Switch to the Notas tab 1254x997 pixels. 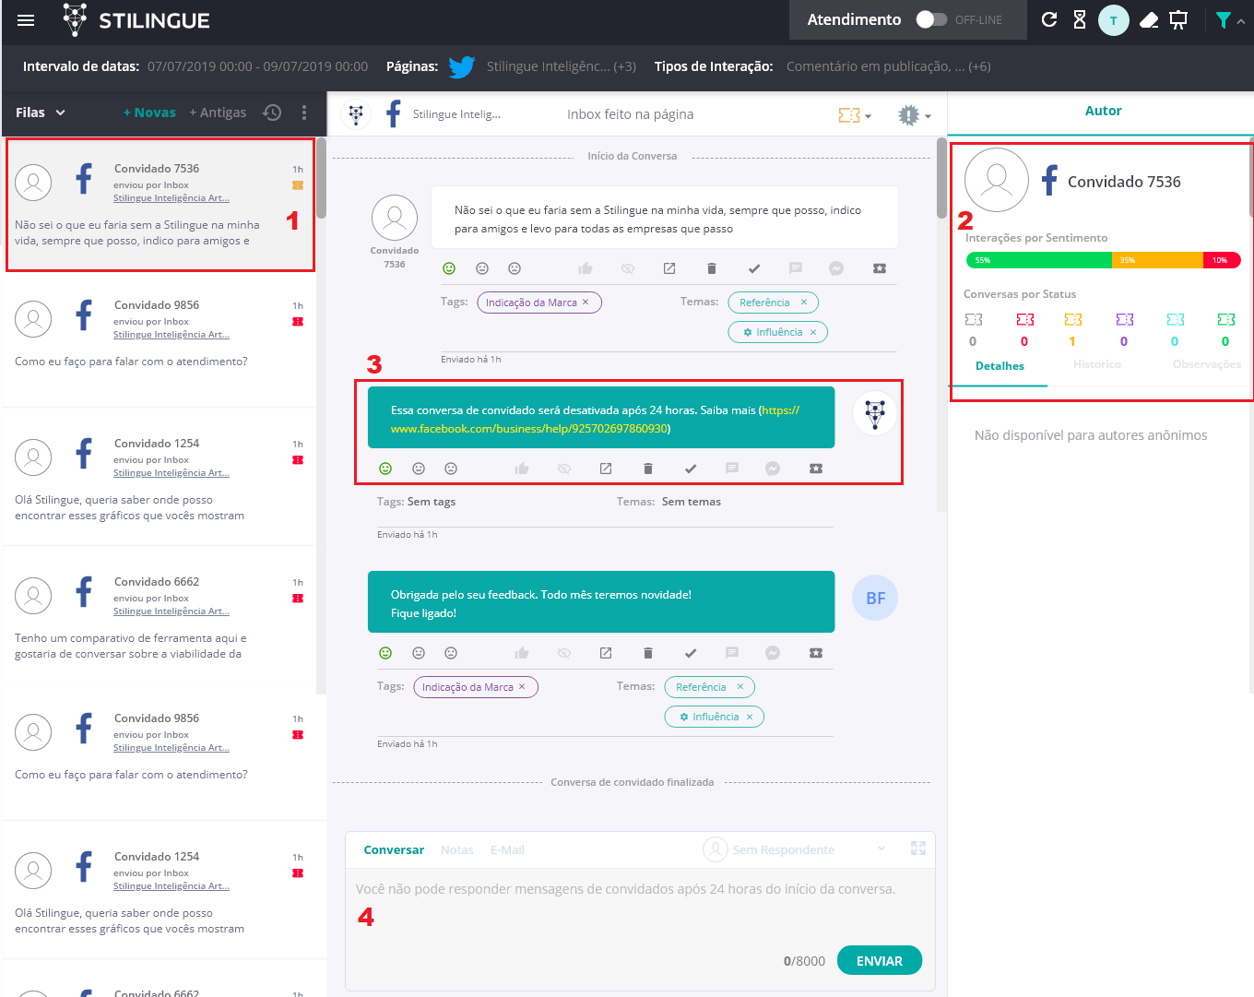point(457,850)
